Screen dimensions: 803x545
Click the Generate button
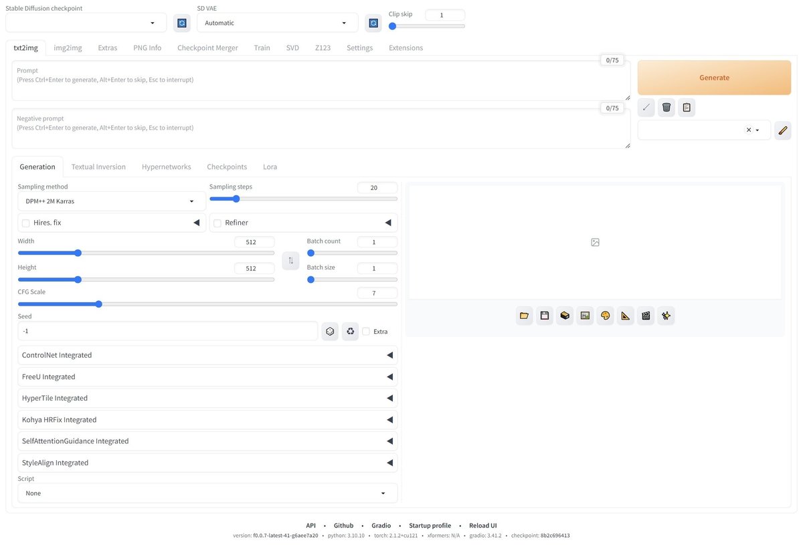pos(714,78)
